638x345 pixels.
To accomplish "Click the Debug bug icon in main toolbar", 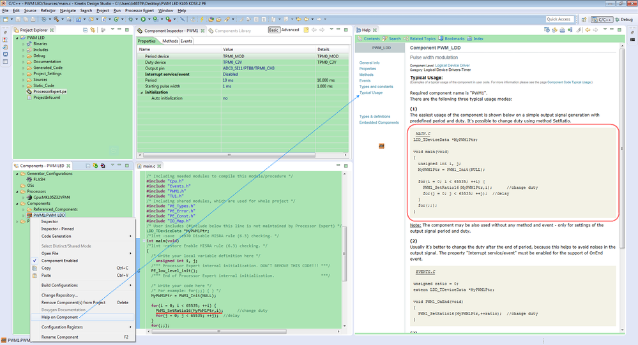I will (131, 19).
